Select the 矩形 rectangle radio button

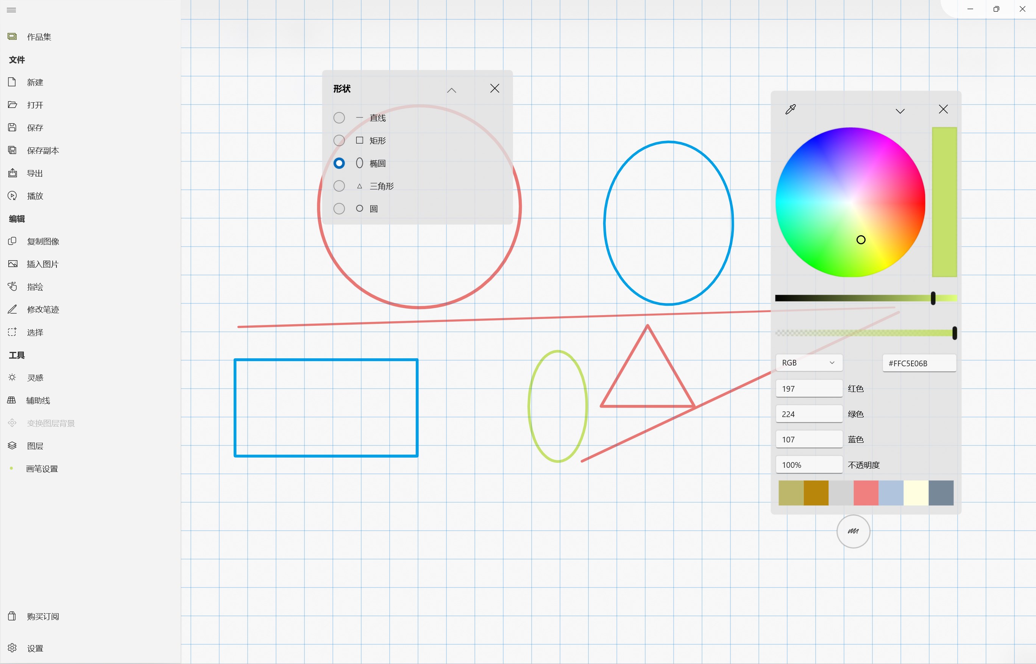point(339,141)
